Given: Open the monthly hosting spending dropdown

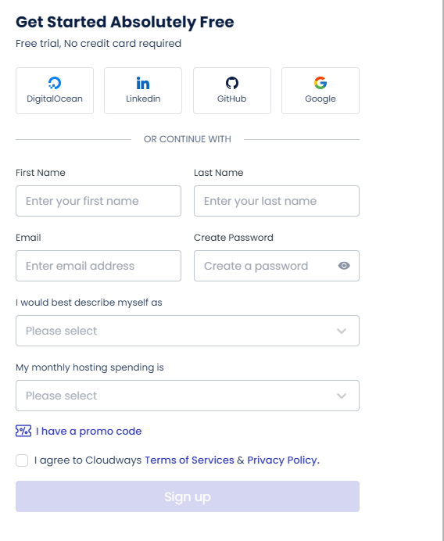Looking at the screenshot, I should (x=188, y=396).
